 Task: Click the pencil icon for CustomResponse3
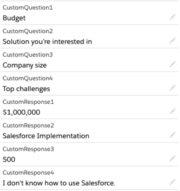coord(173,159)
